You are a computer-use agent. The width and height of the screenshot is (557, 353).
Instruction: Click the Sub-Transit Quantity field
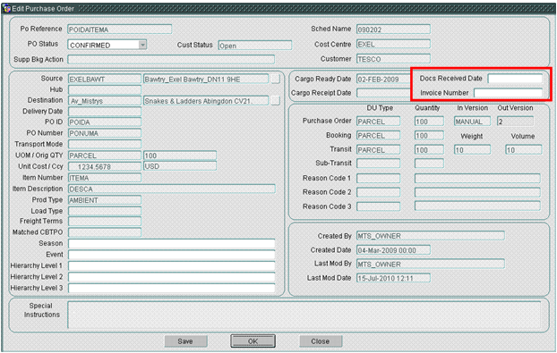pos(429,163)
